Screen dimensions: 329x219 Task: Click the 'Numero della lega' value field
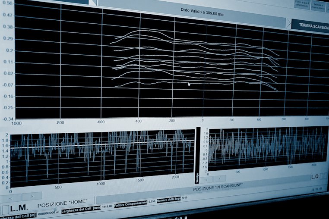pyautogui.click(x=184, y=198)
